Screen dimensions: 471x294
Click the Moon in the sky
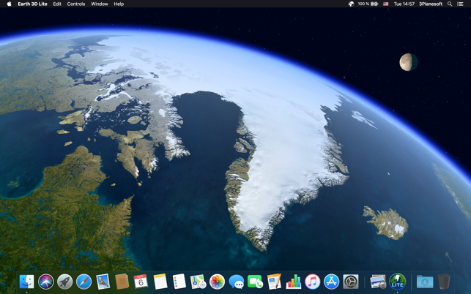tap(408, 62)
